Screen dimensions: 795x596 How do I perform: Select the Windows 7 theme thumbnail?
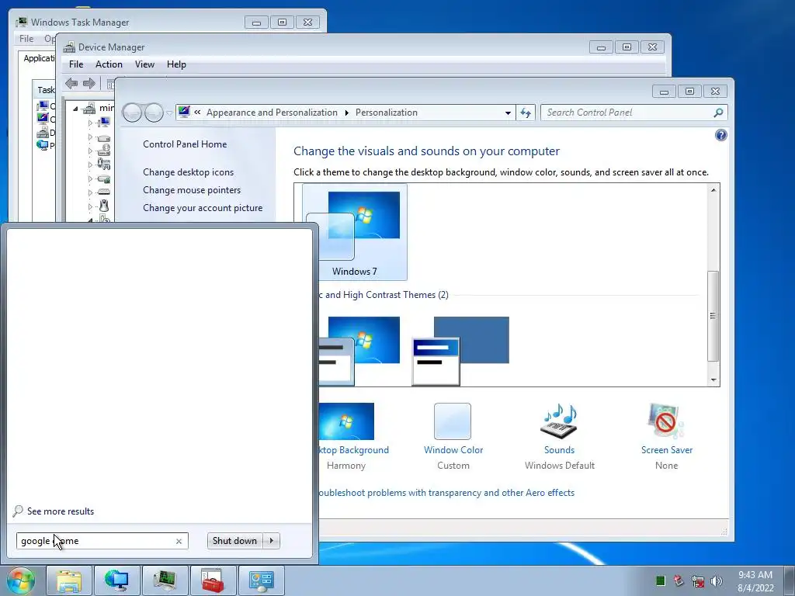point(354,232)
